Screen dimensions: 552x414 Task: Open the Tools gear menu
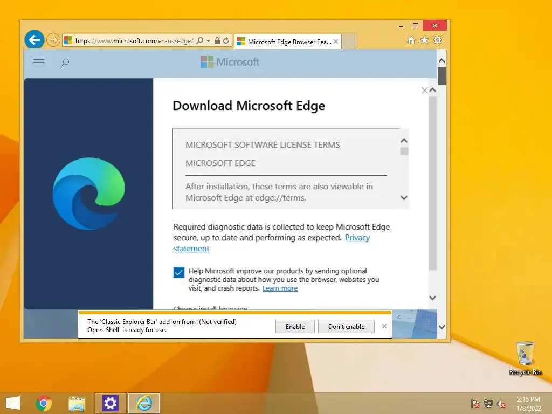(x=438, y=40)
